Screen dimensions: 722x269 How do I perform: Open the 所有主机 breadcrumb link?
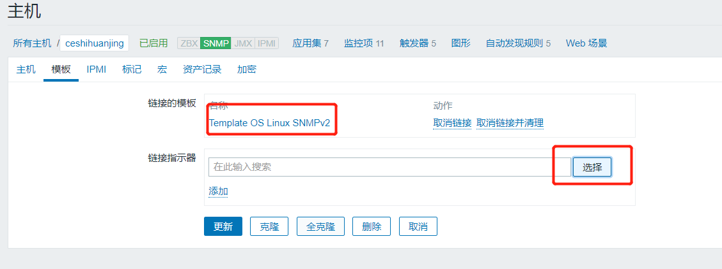pyautogui.click(x=32, y=43)
